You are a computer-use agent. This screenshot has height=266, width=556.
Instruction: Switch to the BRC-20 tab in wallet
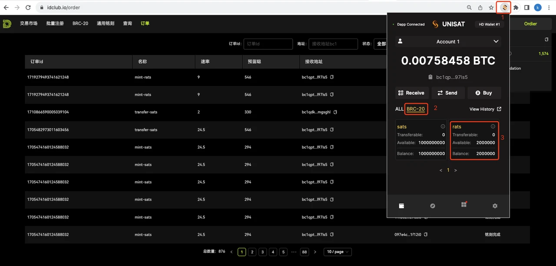(x=416, y=109)
